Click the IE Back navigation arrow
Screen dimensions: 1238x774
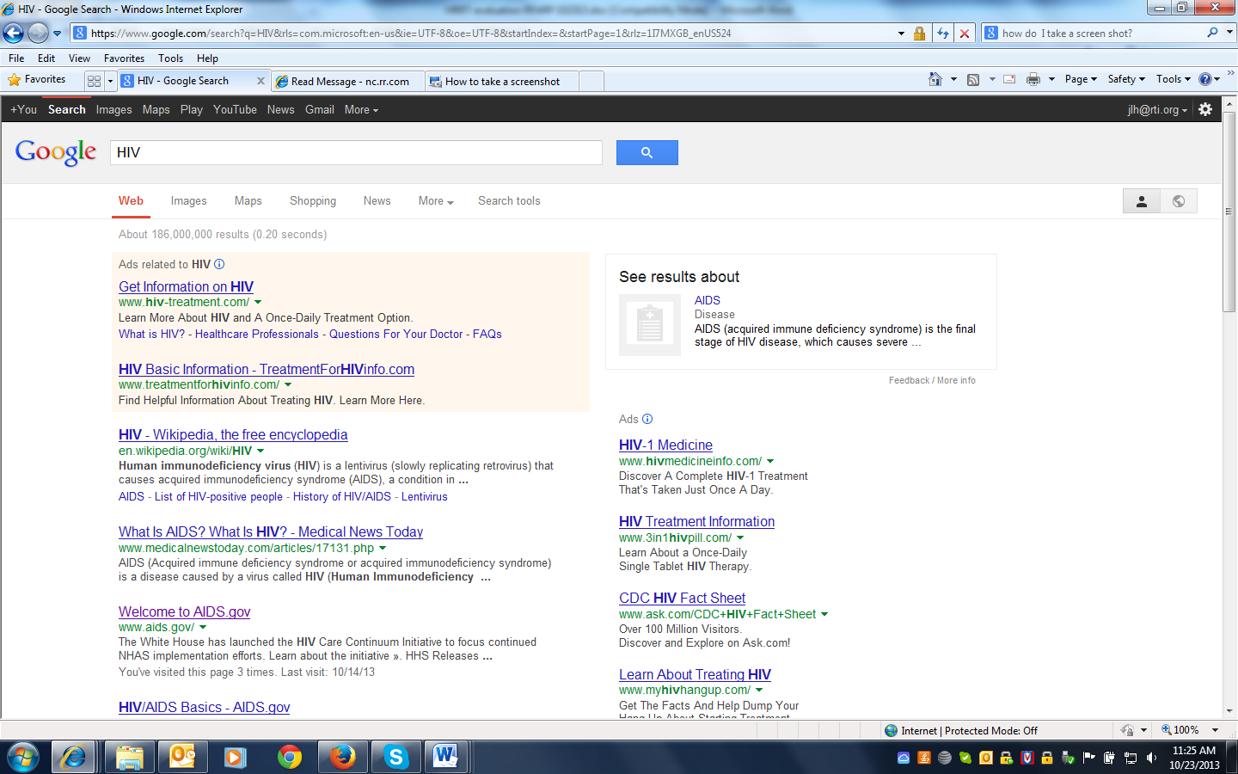click(x=13, y=34)
